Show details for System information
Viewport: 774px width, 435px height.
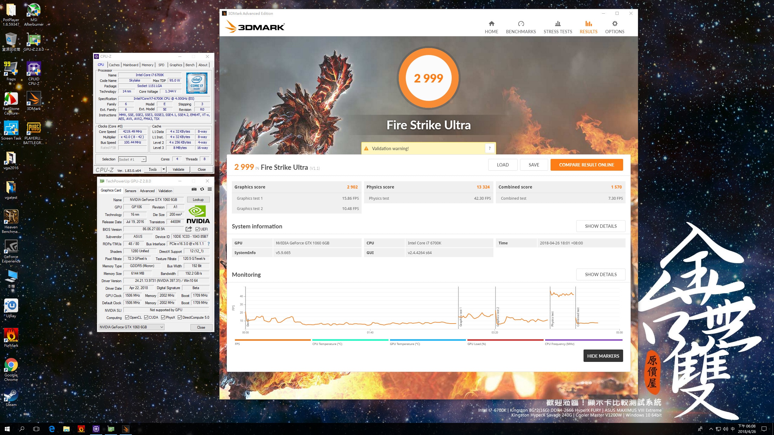[600, 226]
